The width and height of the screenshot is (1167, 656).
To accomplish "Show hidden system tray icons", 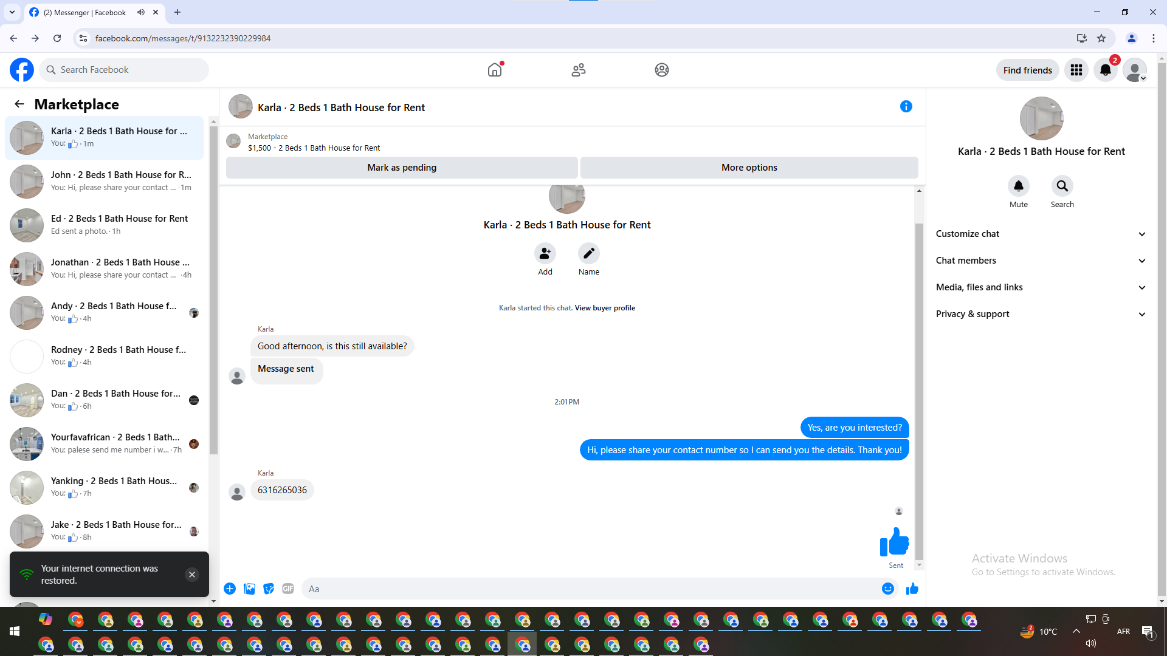I will (x=1076, y=631).
